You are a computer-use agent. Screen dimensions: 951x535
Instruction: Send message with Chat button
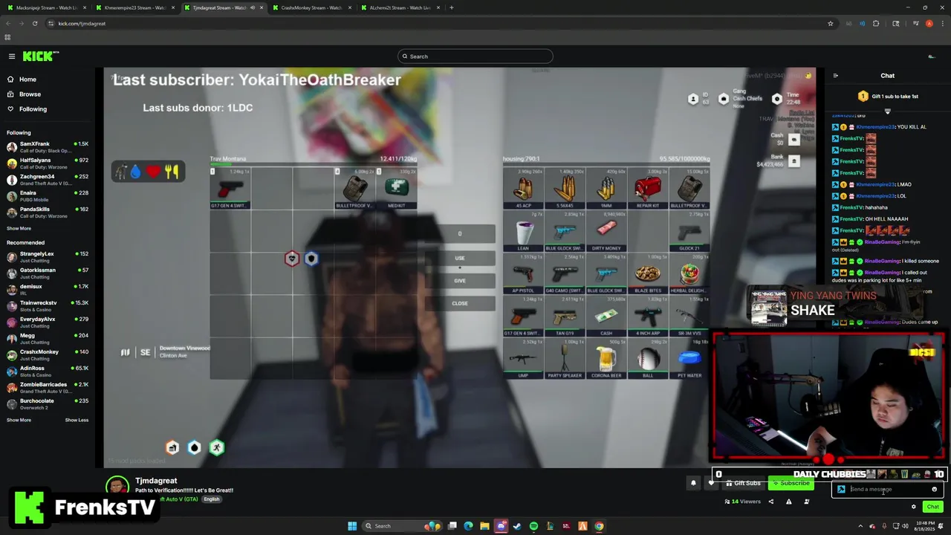[933, 507]
